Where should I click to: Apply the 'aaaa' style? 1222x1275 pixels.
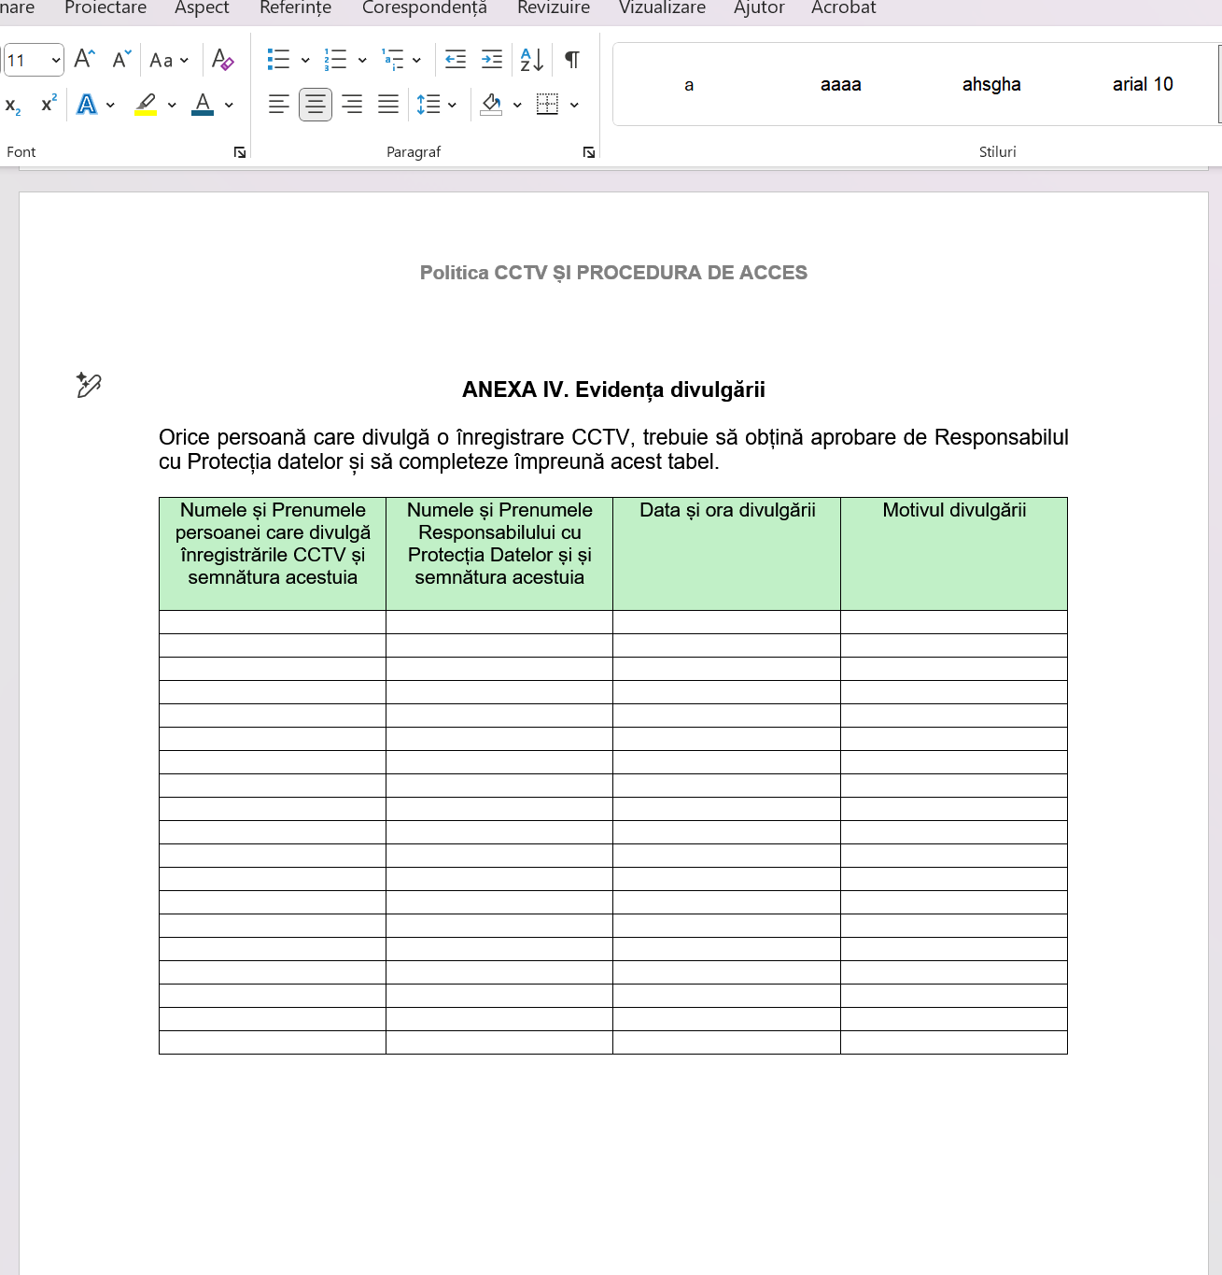[841, 84]
